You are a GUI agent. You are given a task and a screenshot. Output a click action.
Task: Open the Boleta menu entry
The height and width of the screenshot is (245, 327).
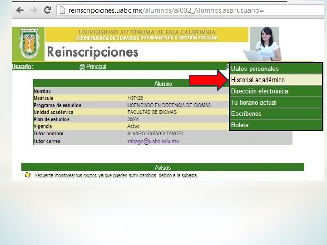pyautogui.click(x=276, y=125)
